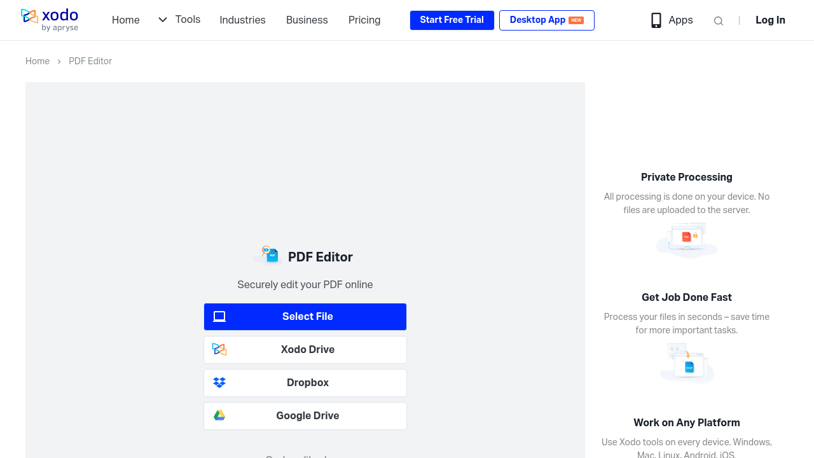Click Home in the top navigation
The width and height of the screenshot is (814, 458).
point(125,20)
